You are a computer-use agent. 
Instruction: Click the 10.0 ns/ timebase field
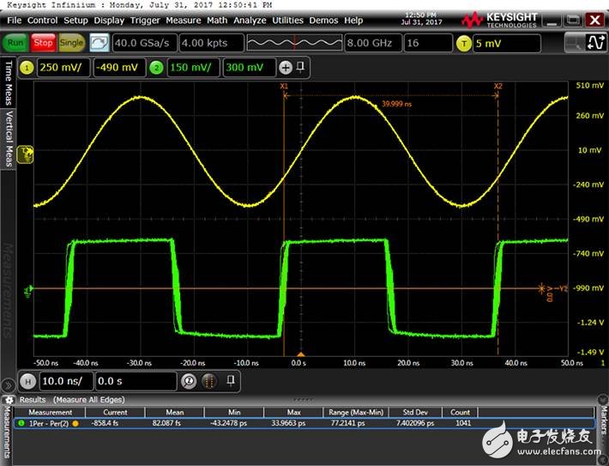click(x=66, y=381)
